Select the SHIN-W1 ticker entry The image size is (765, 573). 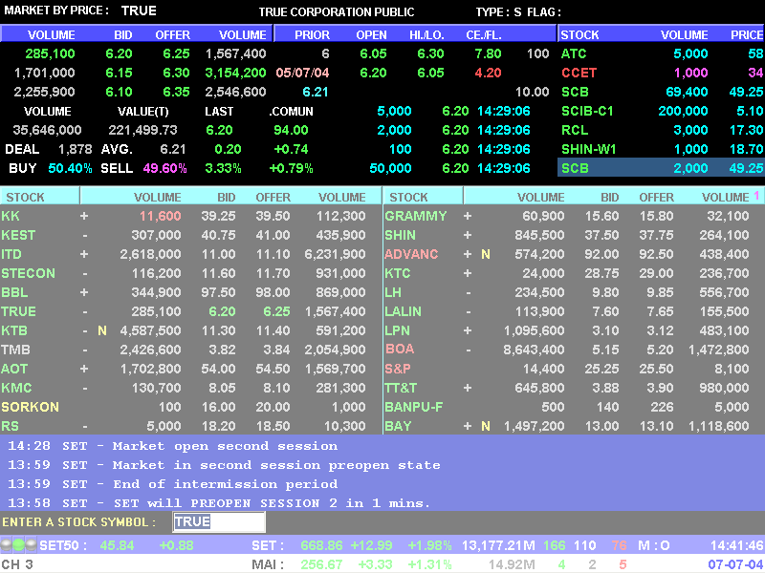tap(588, 149)
